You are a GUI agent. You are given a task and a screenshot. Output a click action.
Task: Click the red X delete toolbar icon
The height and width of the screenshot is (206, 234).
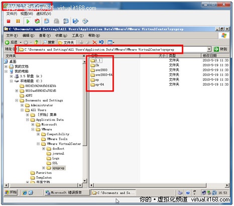click(x=94, y=42)
